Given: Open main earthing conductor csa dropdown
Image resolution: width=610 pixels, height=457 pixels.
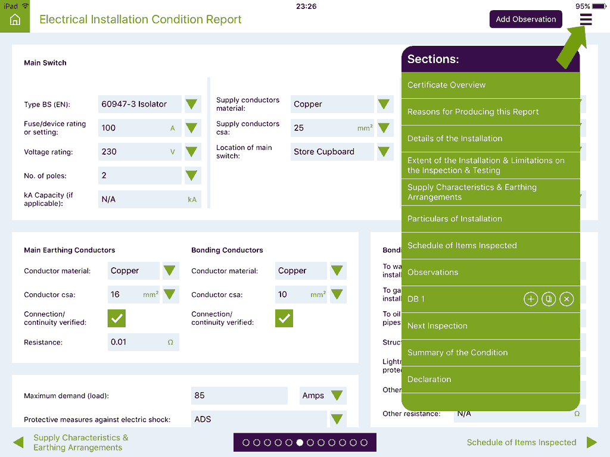Looking at the screenshot, I should pos(169,294).
